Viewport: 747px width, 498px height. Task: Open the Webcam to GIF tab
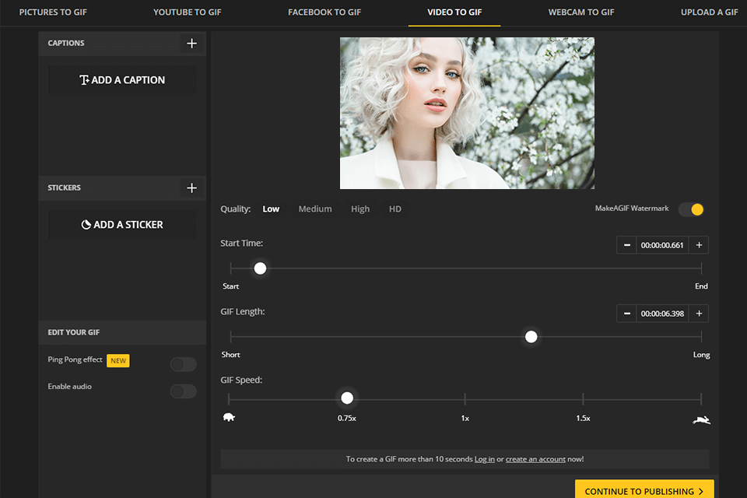(581, 12)
